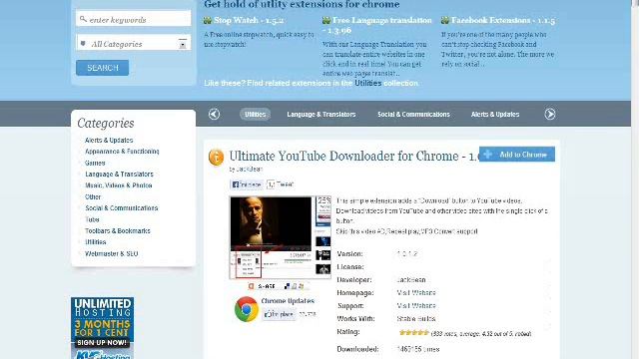The width and height of the screenshot is (639, 359).
Task: Click the Ultimate YouTube Downloader title
Action: click(353, 156)
